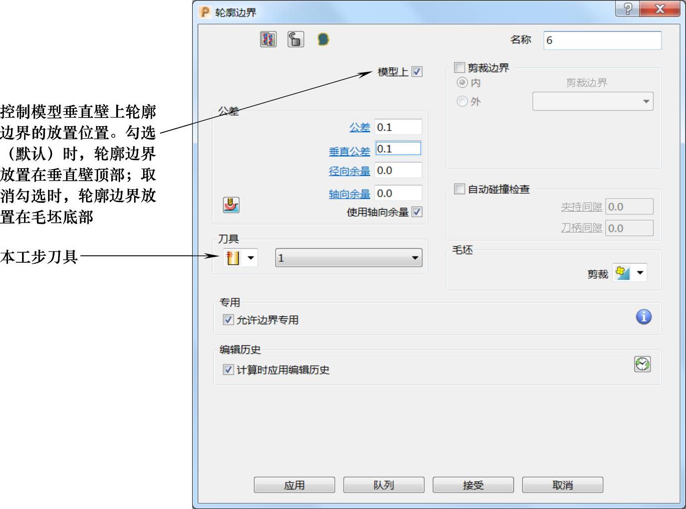Toggle 计算时应用编辑历史 checkbox
Viewport: 686px width, 509px height.
pos(228,370)
